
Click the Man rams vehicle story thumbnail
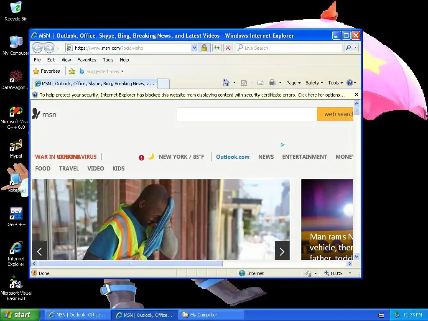point(327,219)
